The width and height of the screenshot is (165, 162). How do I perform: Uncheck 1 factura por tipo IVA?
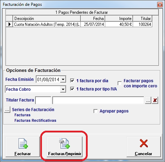click(x=72, y=89)
